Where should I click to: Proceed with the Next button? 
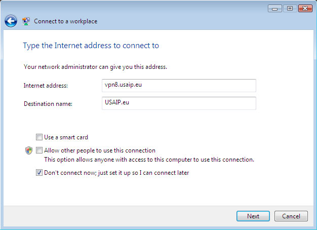tap(253, 216)
